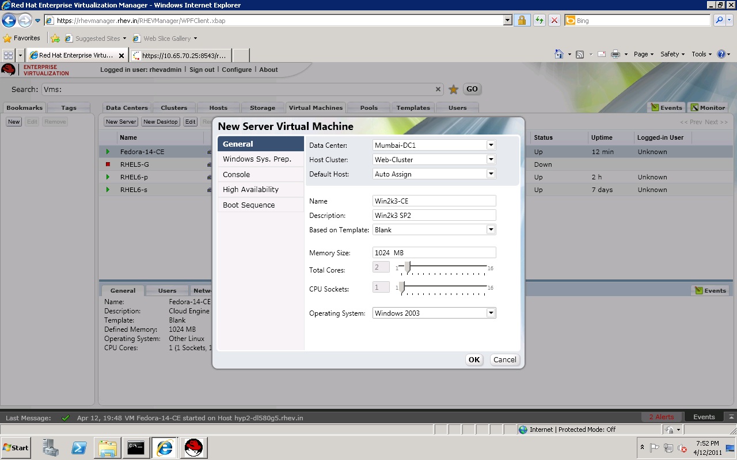Click the Windows Start button

16,447
